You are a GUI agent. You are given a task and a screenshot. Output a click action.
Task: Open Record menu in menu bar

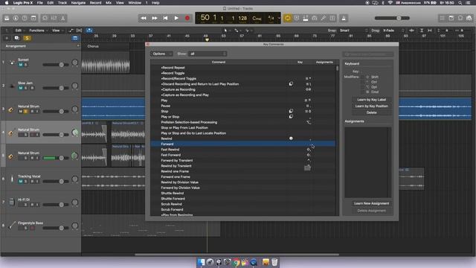[95, 3]
